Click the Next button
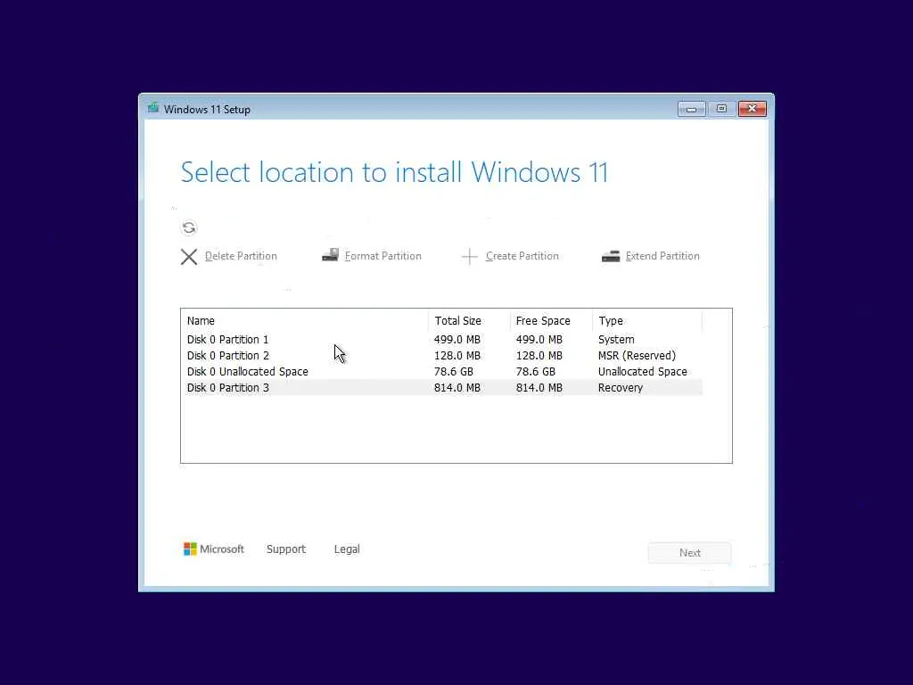This screenshot has width=913, height=685. pos(689,553)
